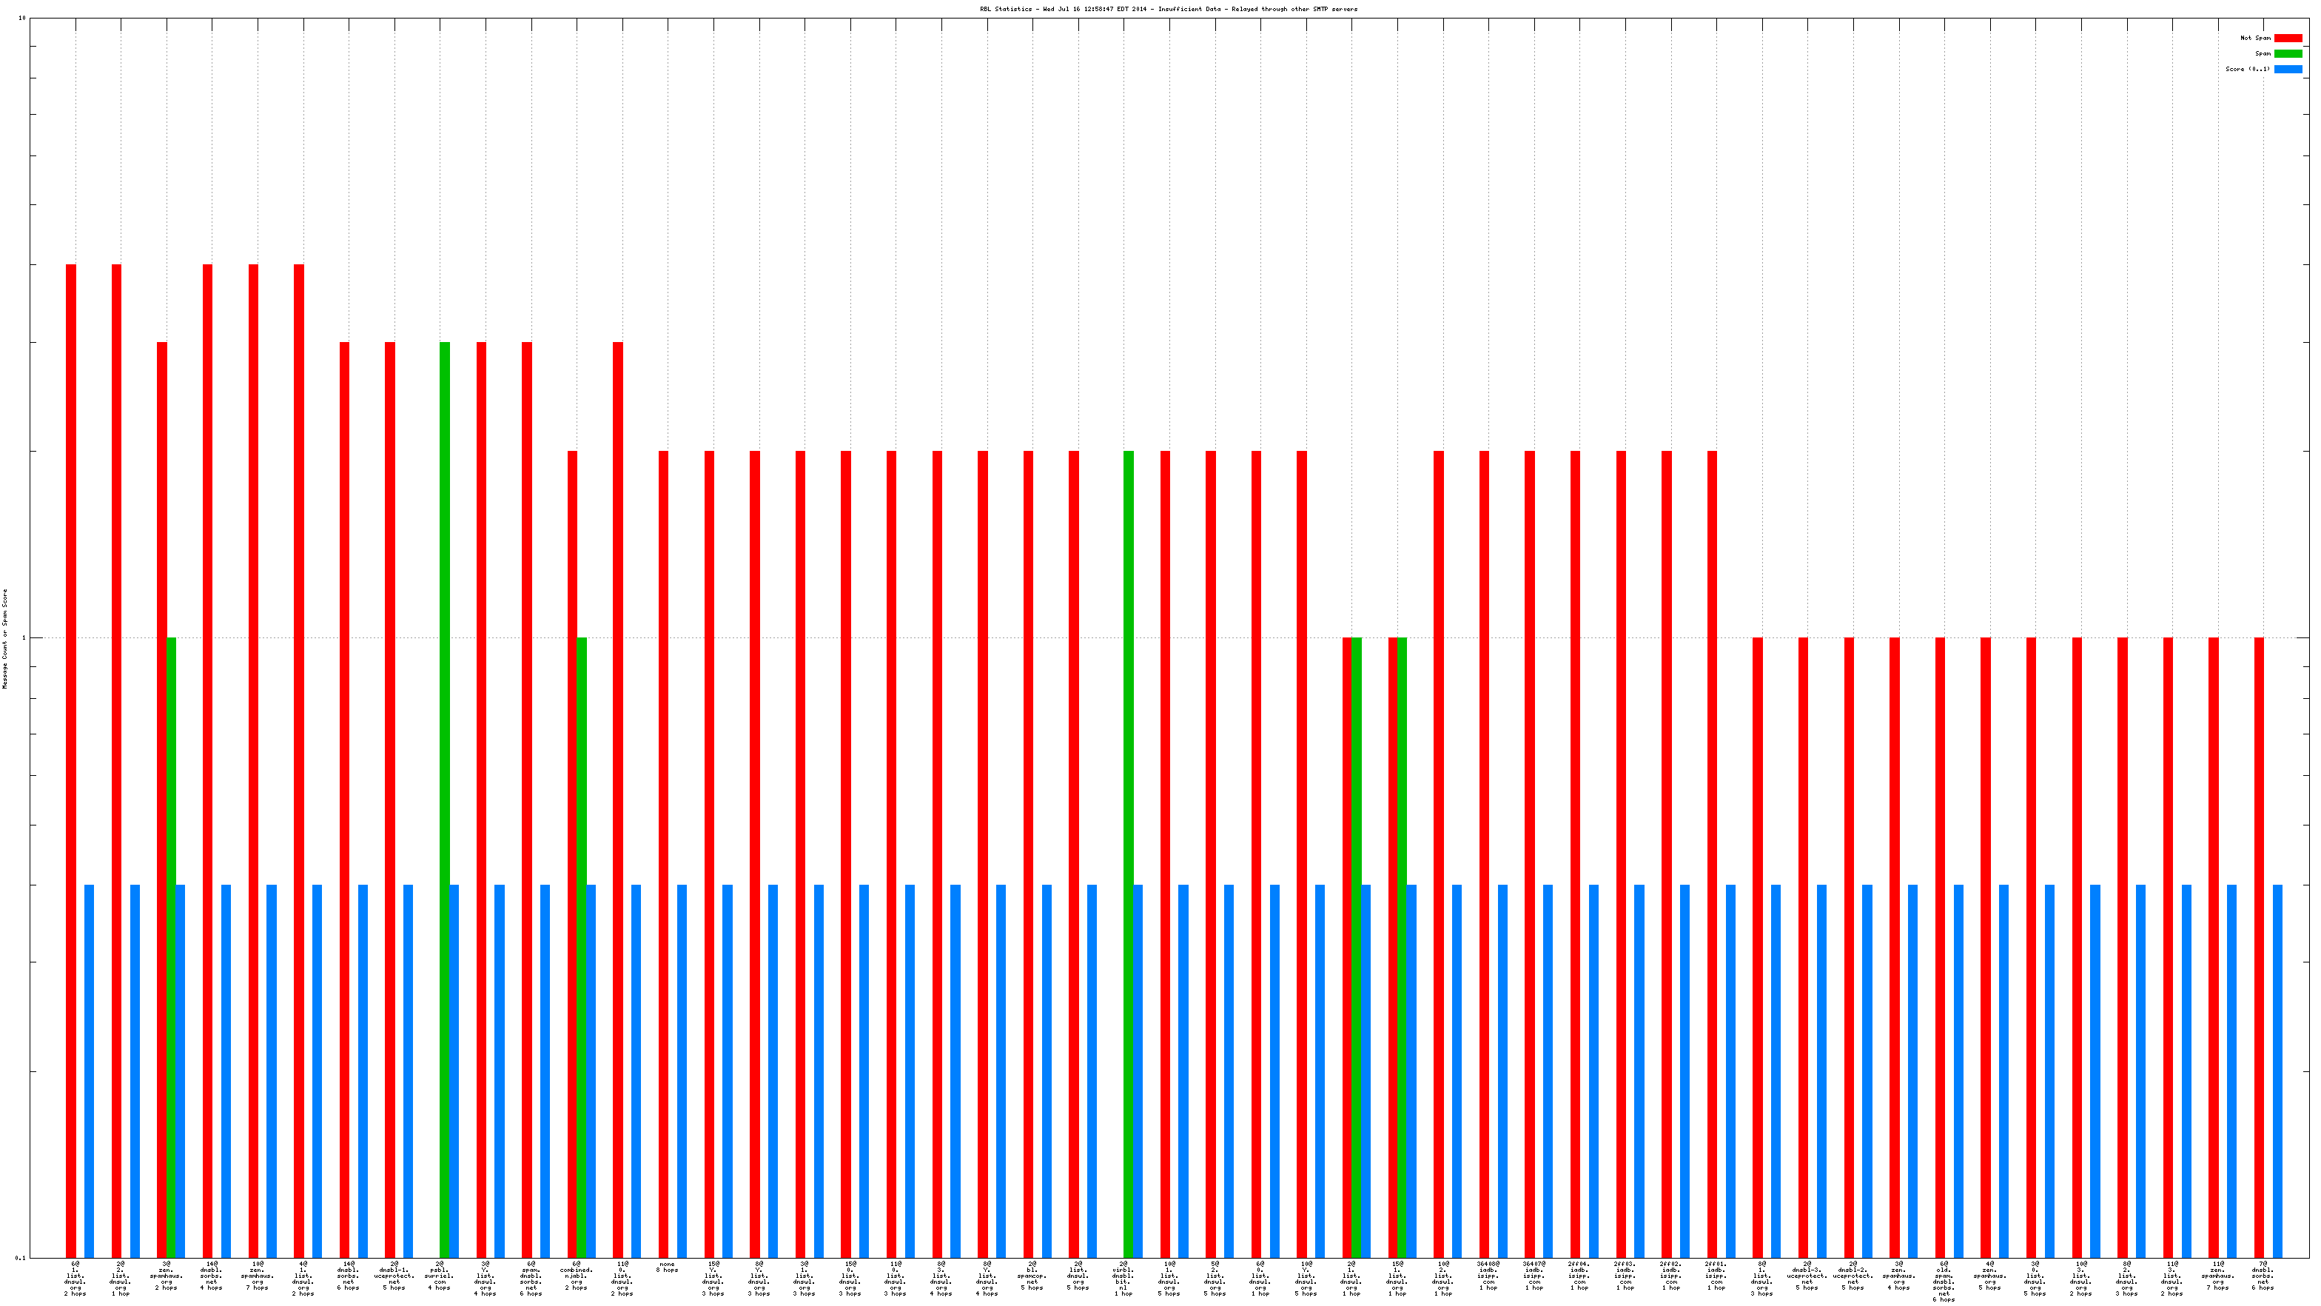Click the 'bl.spamcop.net 5 hops' axis label

point(1032,1276)
